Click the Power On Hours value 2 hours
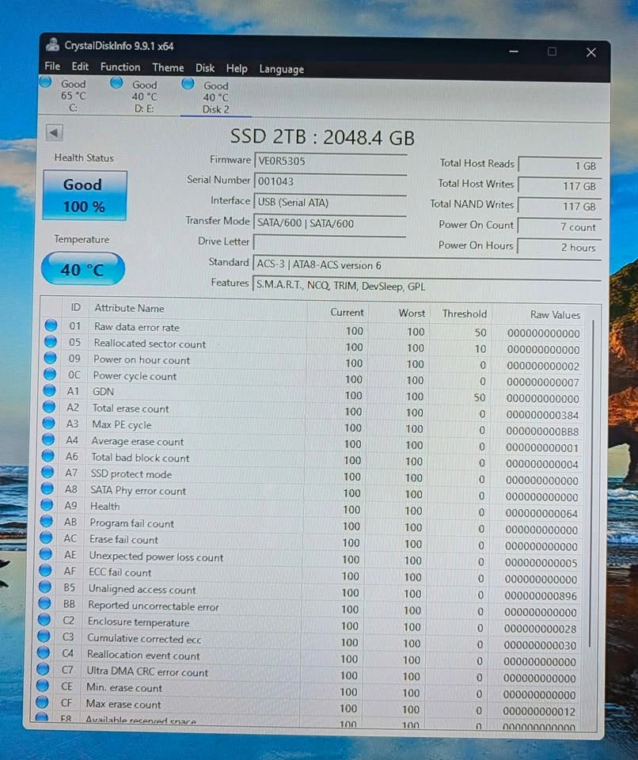638x760 pixels. point(559,247)
